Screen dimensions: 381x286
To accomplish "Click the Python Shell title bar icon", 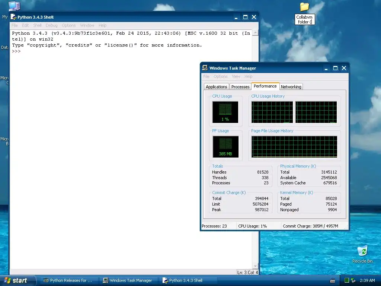I will point(13,17).
